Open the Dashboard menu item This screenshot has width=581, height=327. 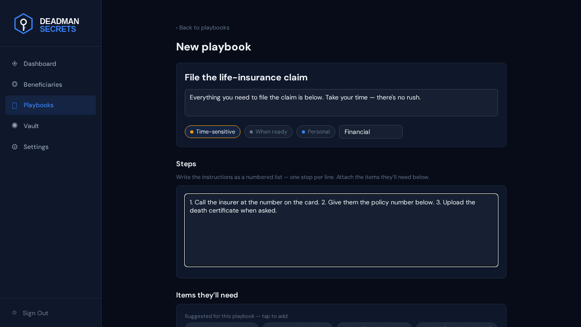click(50, 64)
